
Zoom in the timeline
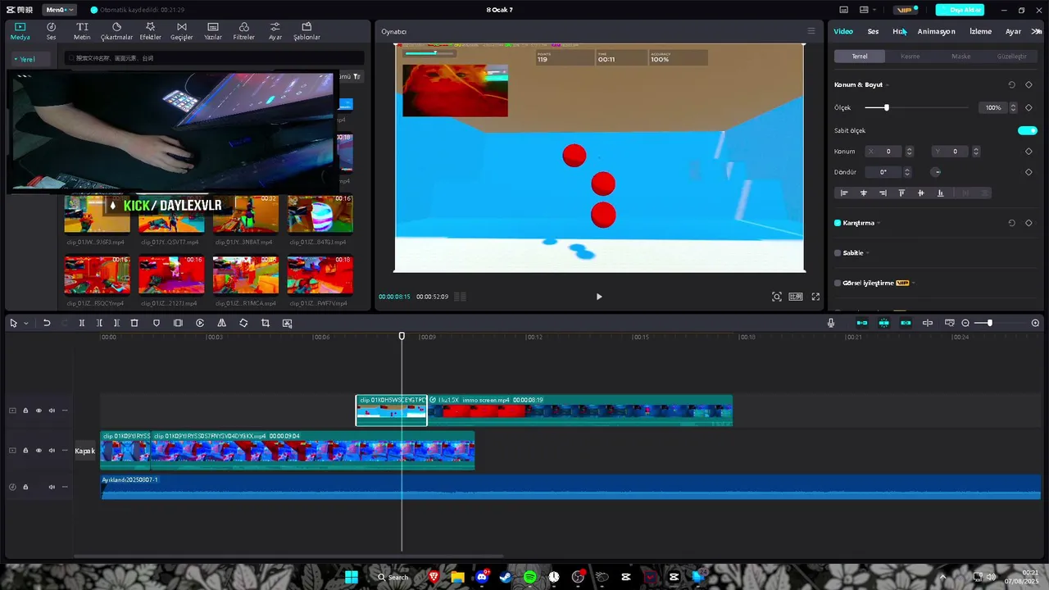click(1035, 323)
